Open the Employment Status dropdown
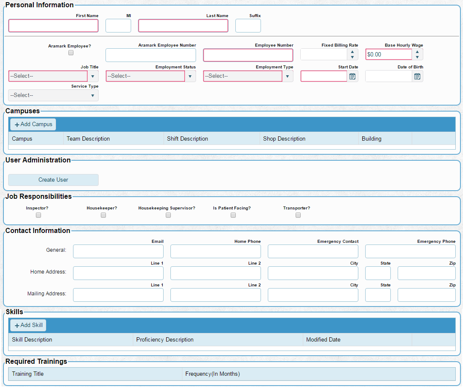This screenshot has height=389, width=463. [x=190, y=76]
